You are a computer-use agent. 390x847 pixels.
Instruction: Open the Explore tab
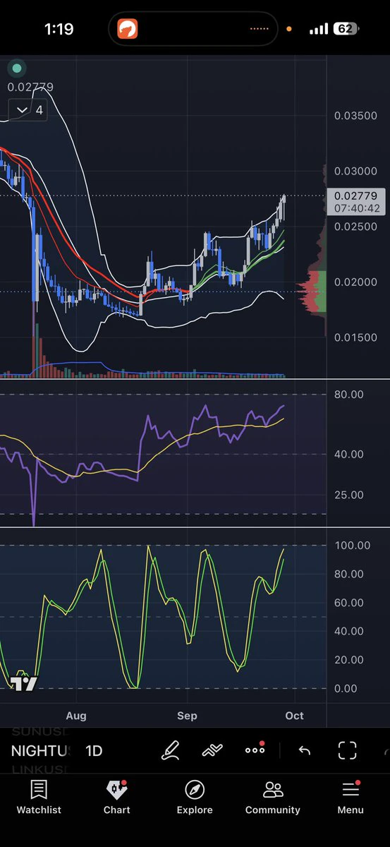click(195, 798)
